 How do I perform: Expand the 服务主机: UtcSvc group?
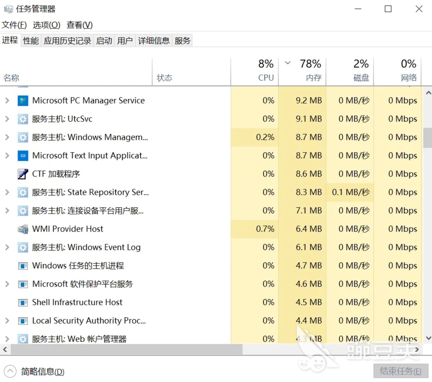click(x=7, y=119)
